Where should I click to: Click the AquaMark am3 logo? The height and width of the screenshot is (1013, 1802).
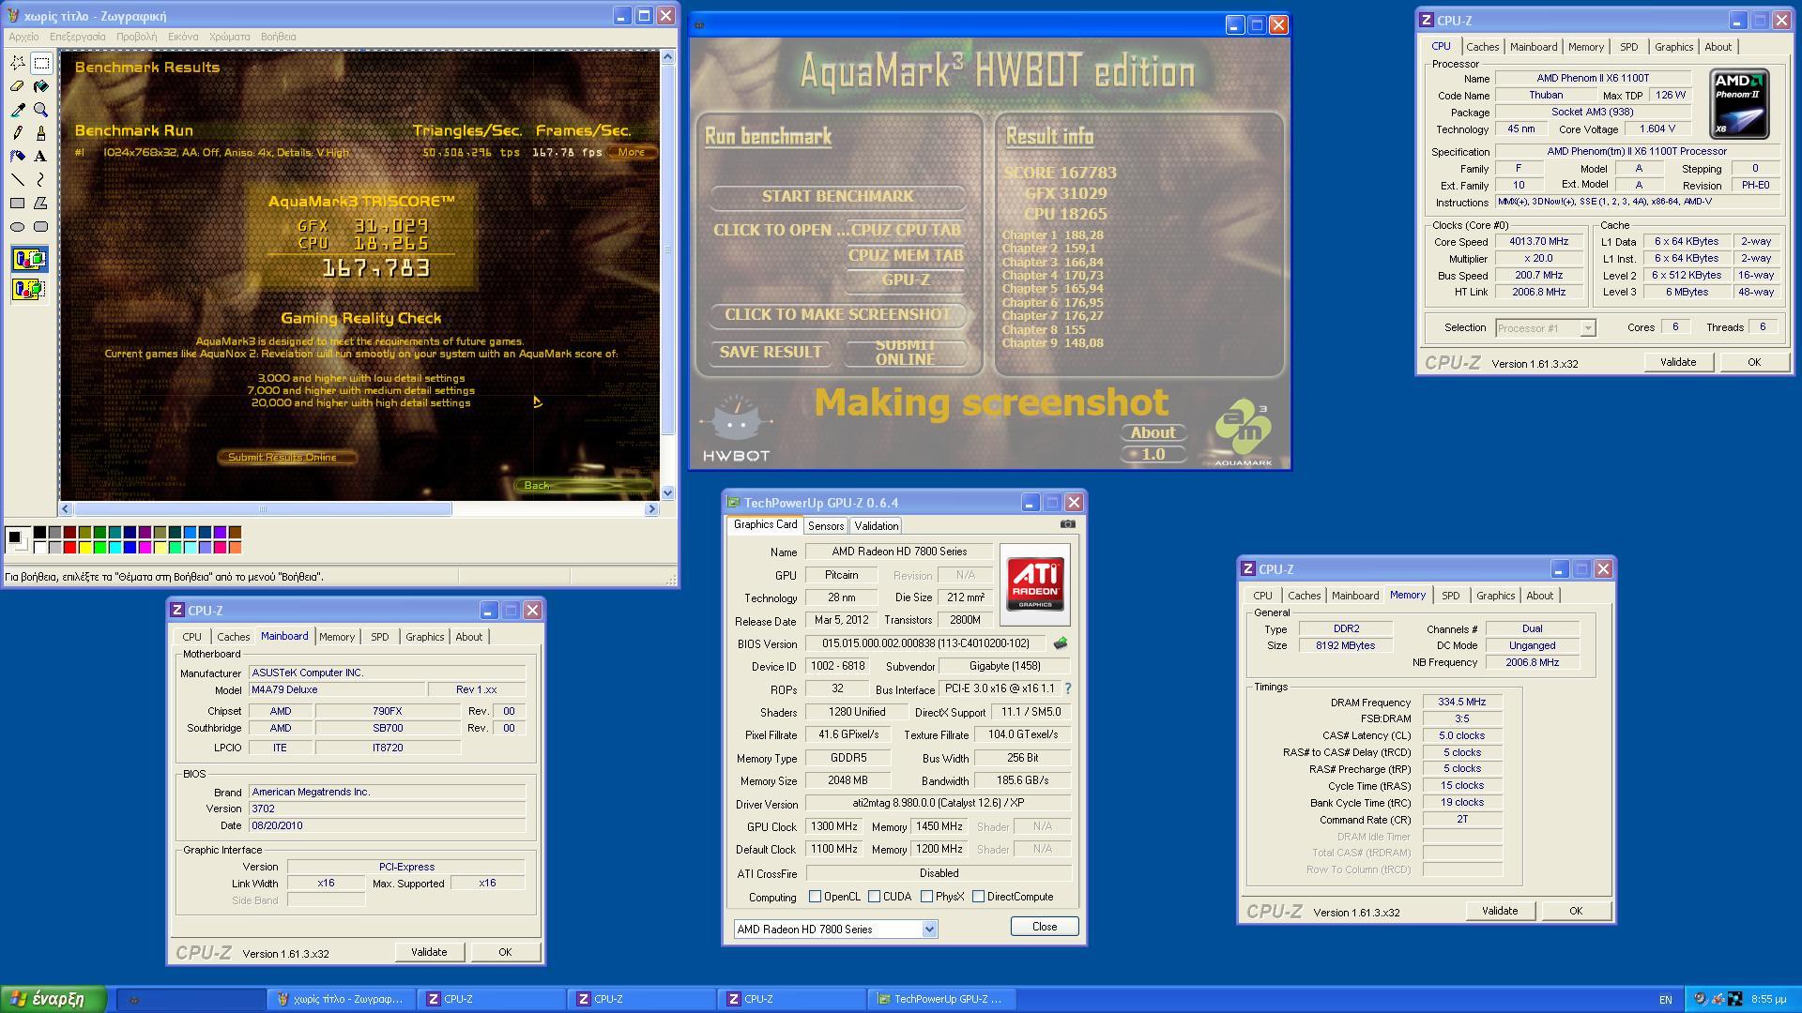1243,433
